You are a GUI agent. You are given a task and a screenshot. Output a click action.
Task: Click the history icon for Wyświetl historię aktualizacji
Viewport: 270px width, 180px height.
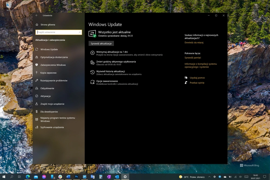click(x=92, y=72)
